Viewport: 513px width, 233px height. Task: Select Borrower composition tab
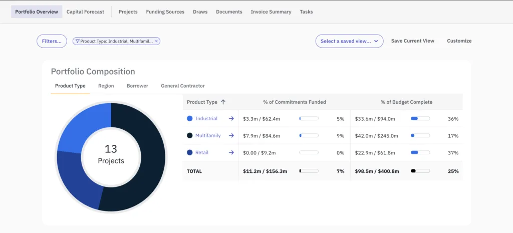(137, 86)
